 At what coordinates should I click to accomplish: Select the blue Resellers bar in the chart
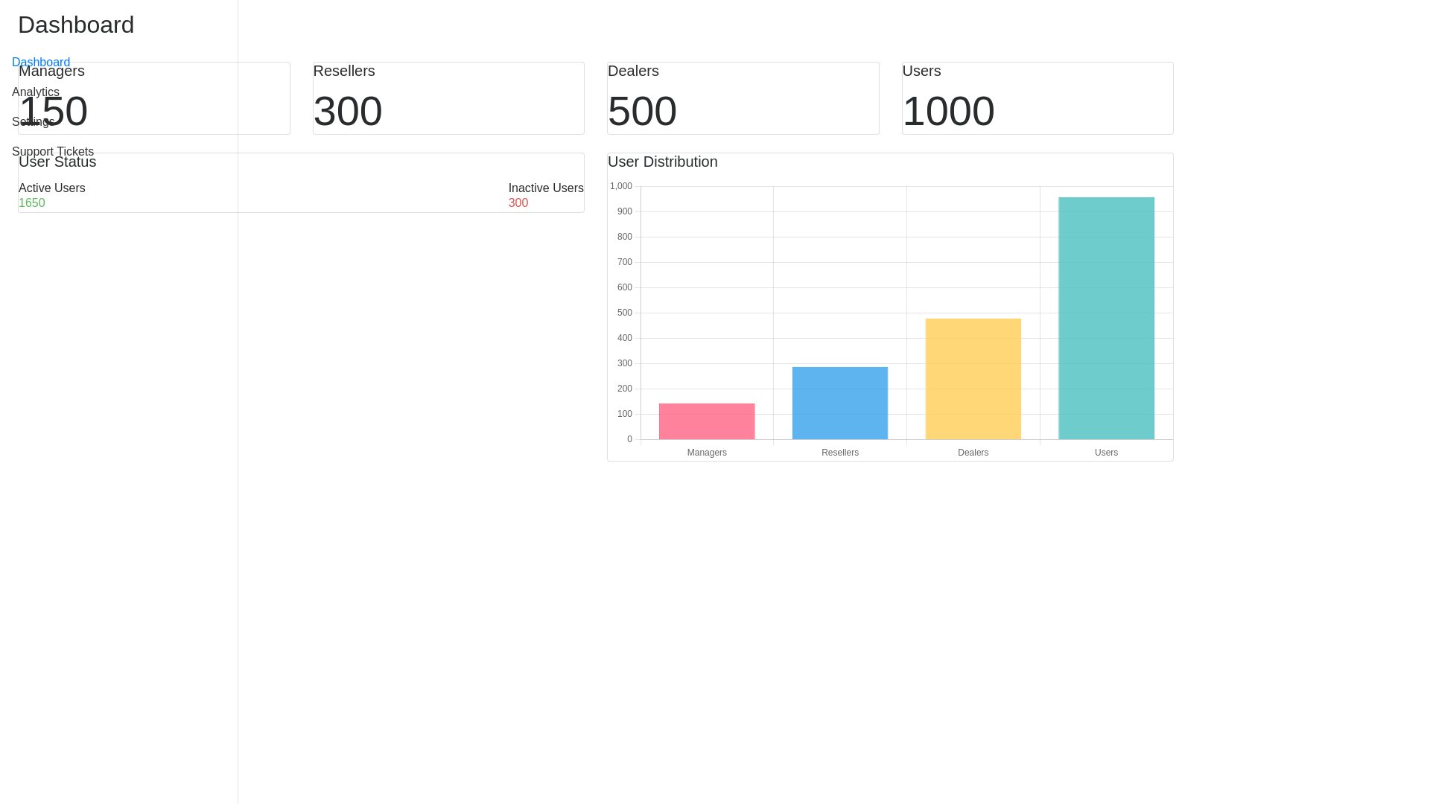(x=839, y=402)
